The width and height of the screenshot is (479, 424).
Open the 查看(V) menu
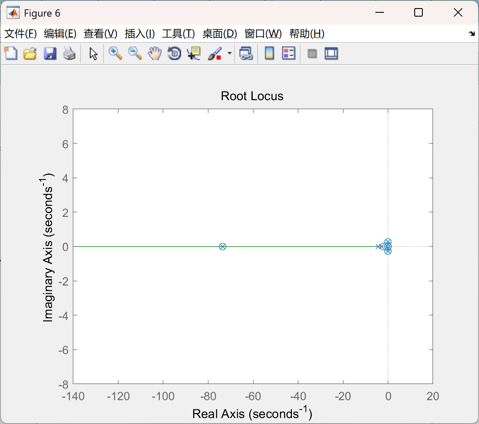point(100,34)
